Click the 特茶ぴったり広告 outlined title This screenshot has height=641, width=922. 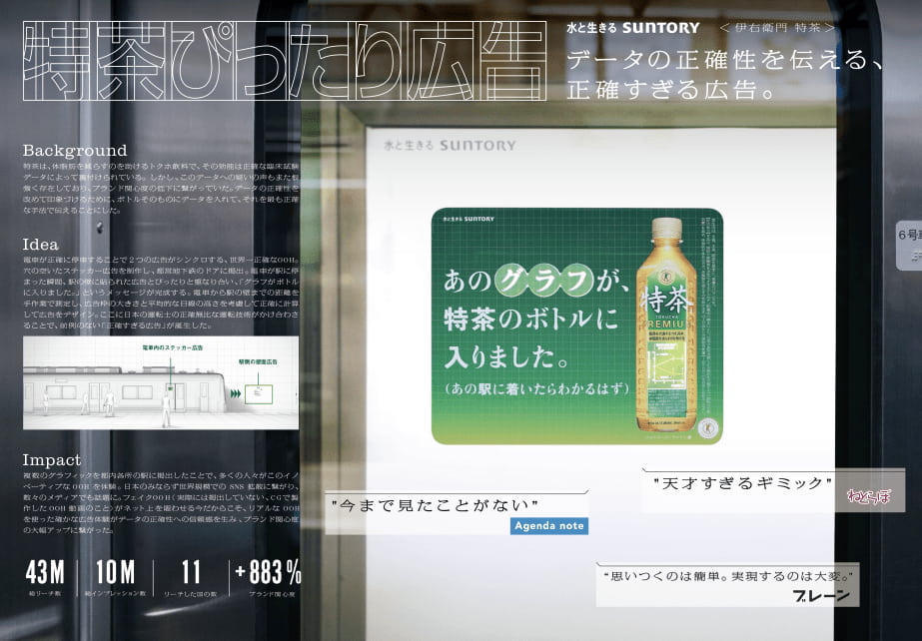pos(271,63)
